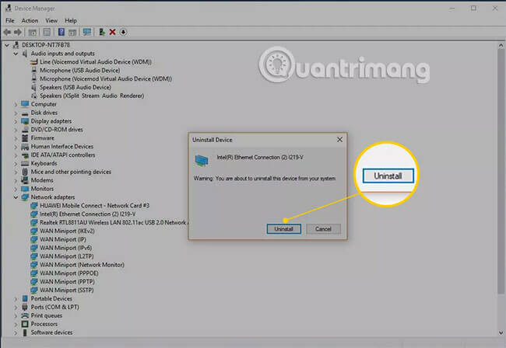Select Speakers (XSplit Stream Audio Renderer)

(x=92, y=96)
